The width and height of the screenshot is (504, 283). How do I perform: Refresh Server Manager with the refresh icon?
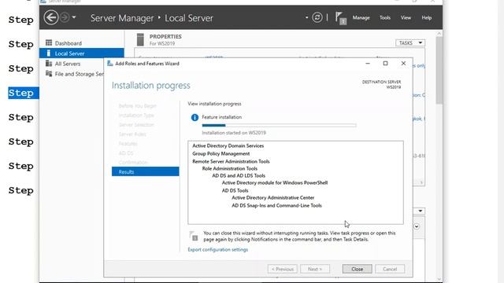(317, 17)
